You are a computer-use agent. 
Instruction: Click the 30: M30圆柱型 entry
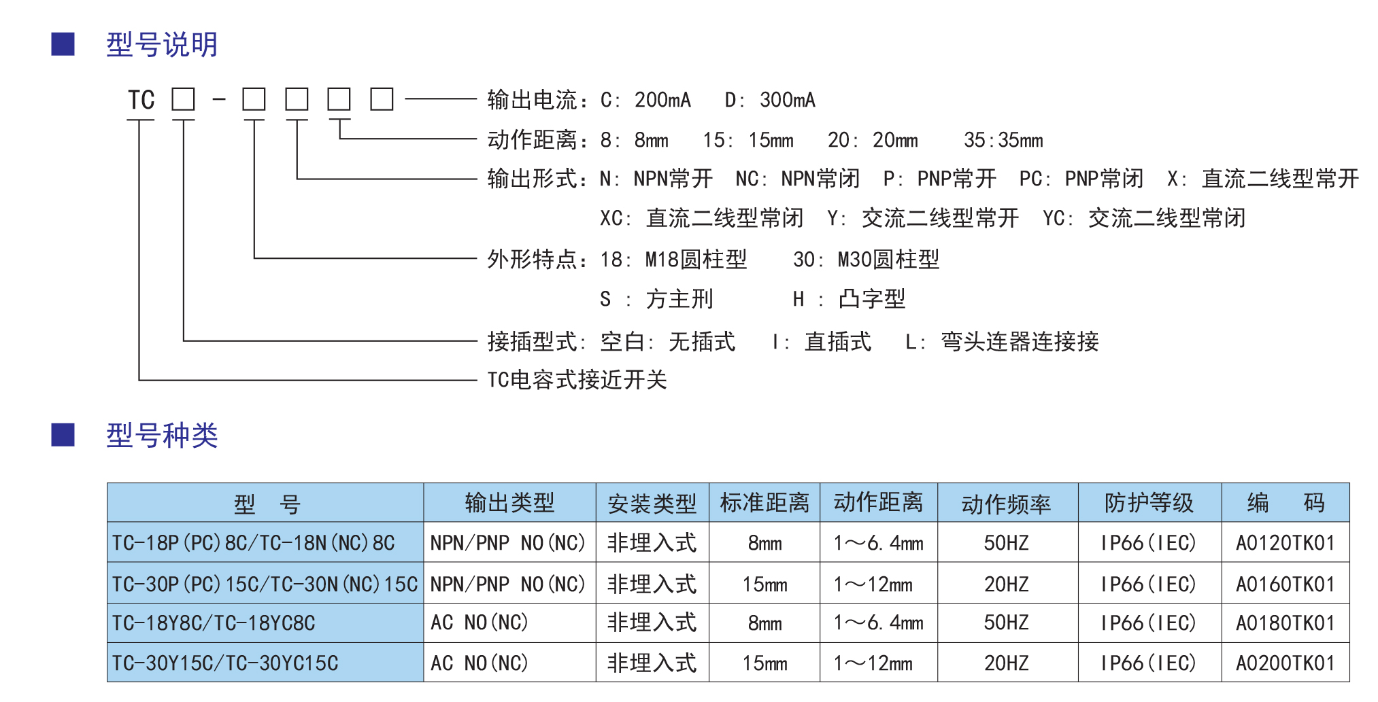866,260
